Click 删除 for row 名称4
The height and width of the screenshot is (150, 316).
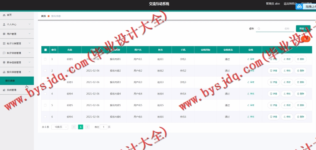click(301, 94)
